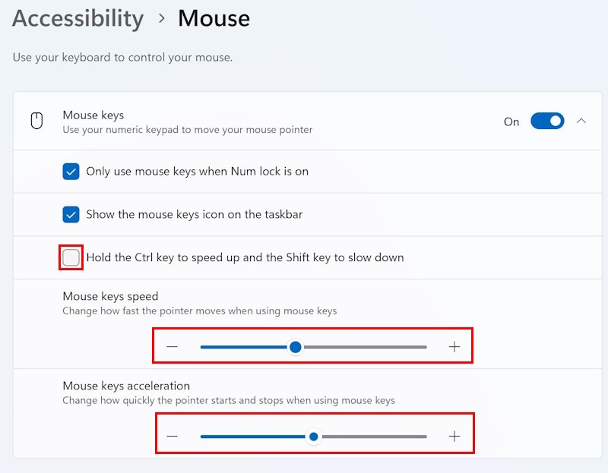Click the gray track of the acceleration slider

click(372, 437)
